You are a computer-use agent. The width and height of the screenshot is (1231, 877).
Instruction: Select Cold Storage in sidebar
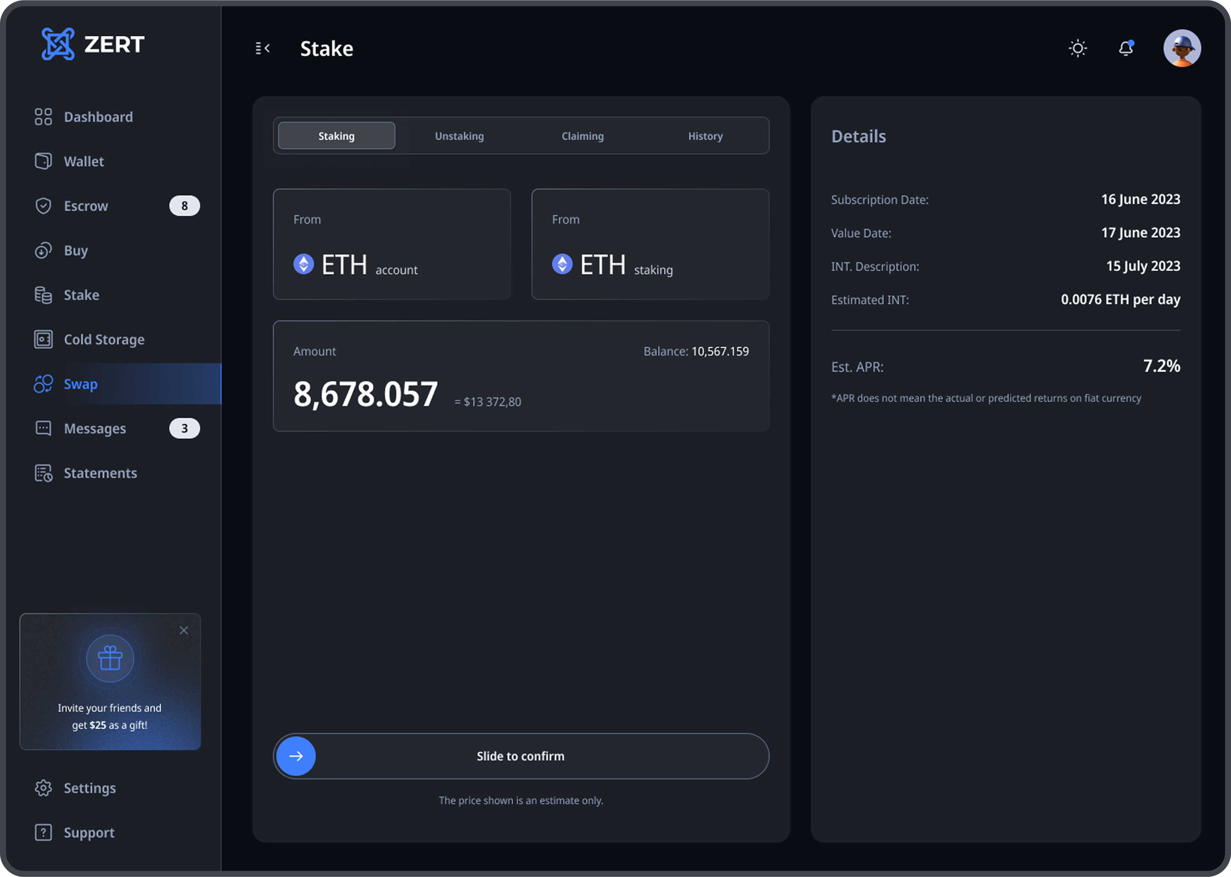[104, 340]
